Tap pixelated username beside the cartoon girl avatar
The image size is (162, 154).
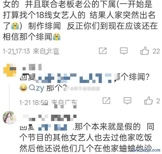coord(50,118)
